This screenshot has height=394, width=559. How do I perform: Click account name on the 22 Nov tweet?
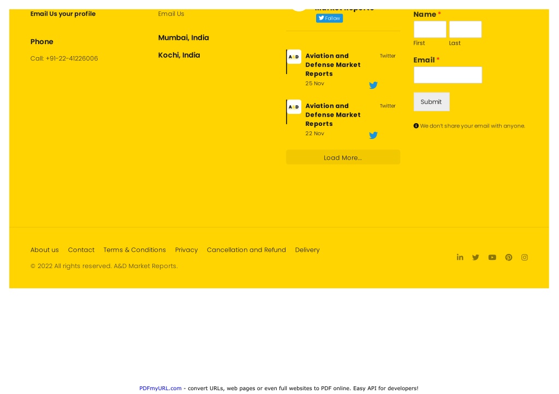click(x=333, y=114)
